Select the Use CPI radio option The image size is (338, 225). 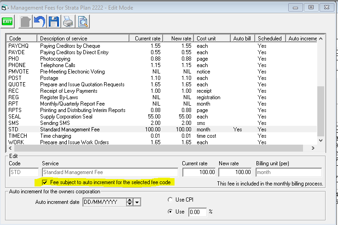point(170,200)
